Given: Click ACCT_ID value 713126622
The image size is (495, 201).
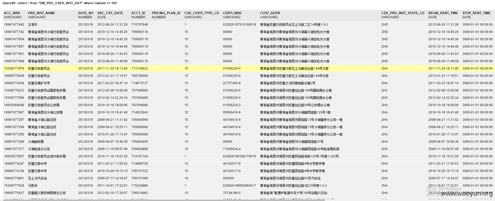Looking at the screenshot, I should click(x=140, y=68).
